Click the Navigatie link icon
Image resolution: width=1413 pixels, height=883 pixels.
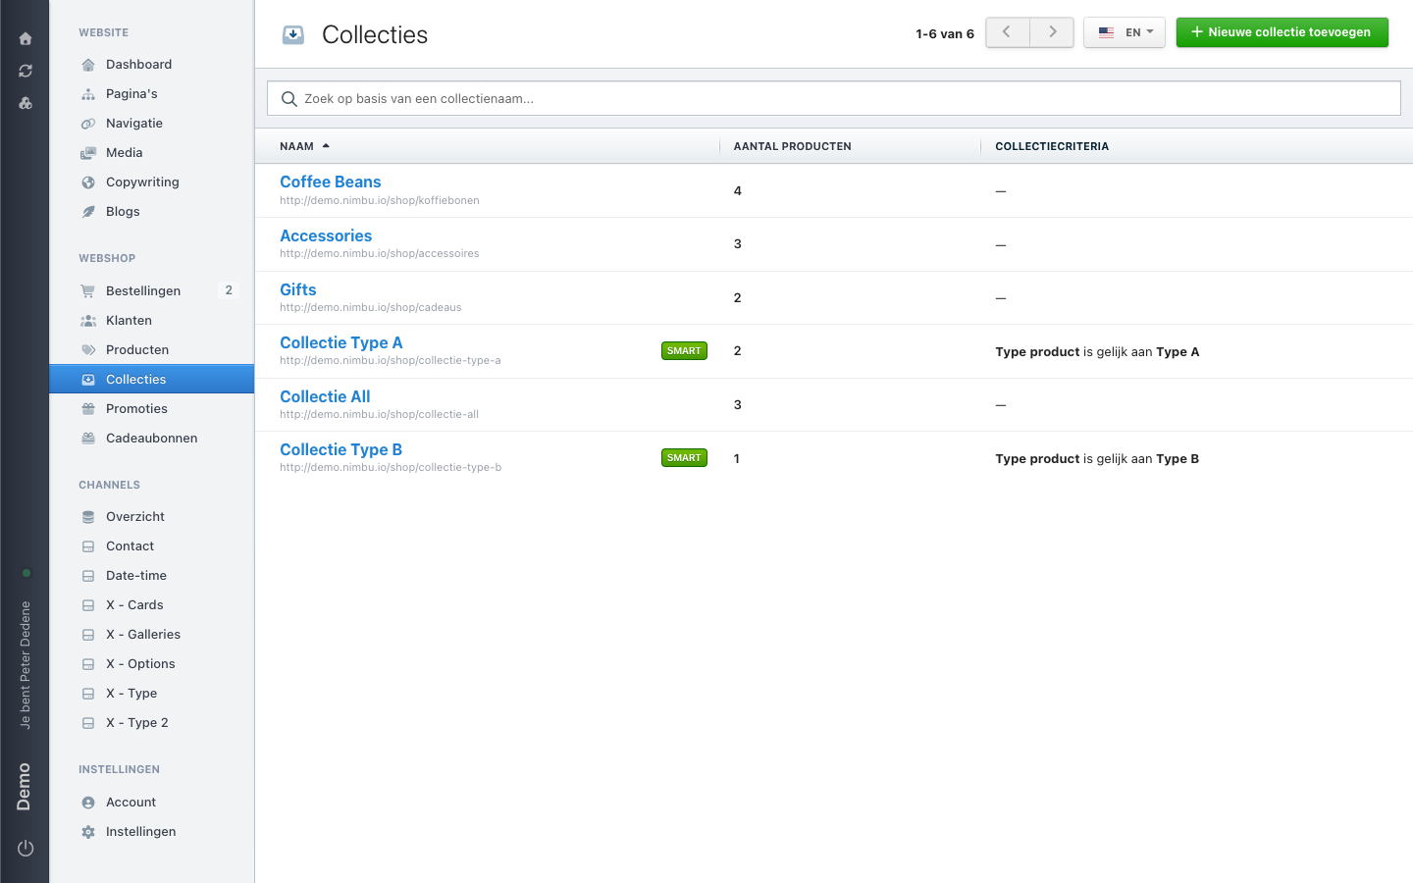(x=88, y=124)
